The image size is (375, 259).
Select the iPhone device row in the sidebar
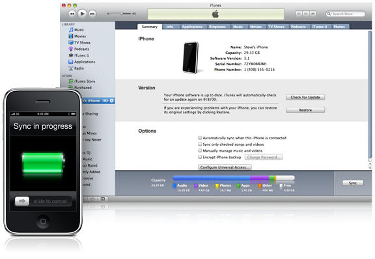tap(98, 101)
